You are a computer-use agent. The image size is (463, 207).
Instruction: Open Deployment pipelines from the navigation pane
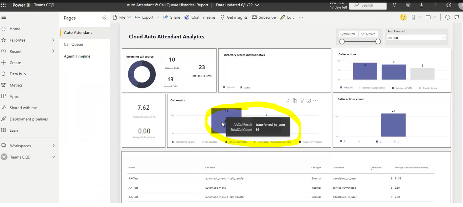30,119
